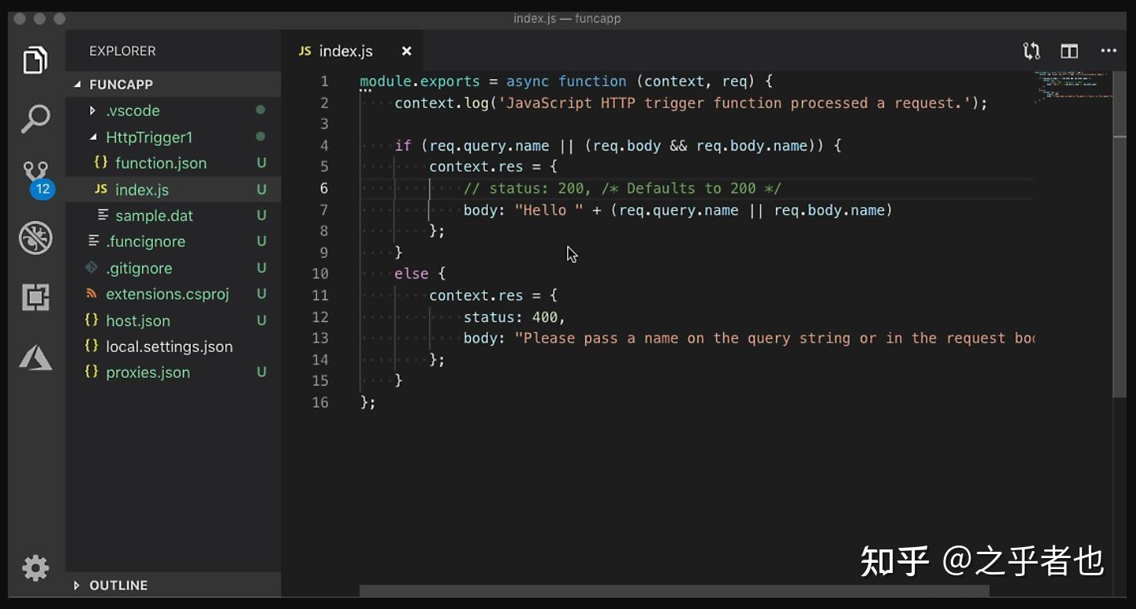Open the Debug view icon
The width and height of the screenshot is (1136, 609).
point(35,237)
